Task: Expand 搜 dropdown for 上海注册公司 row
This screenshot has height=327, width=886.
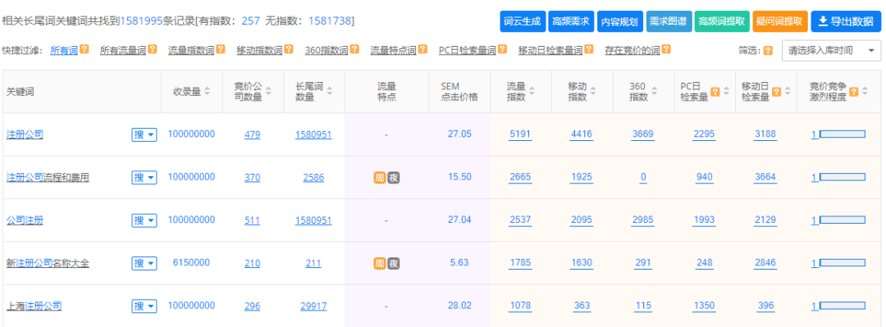Action: pyautogui.click(x=144, y=307)
